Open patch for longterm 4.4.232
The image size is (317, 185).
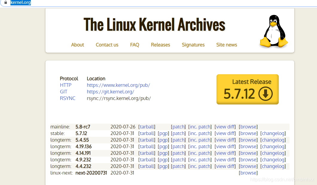pos(178,166)
